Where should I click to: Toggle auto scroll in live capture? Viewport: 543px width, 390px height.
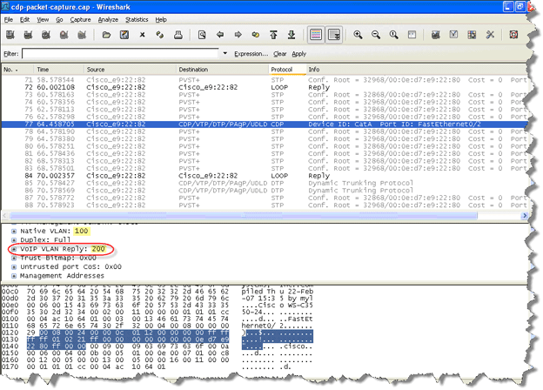tap(334, 35)
